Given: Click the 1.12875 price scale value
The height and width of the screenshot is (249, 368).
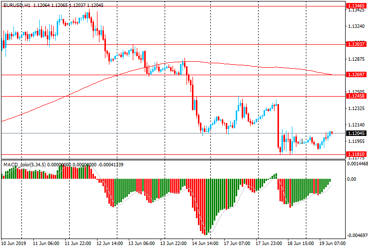Looking at the screenshot, I should [x=356, y=59].
